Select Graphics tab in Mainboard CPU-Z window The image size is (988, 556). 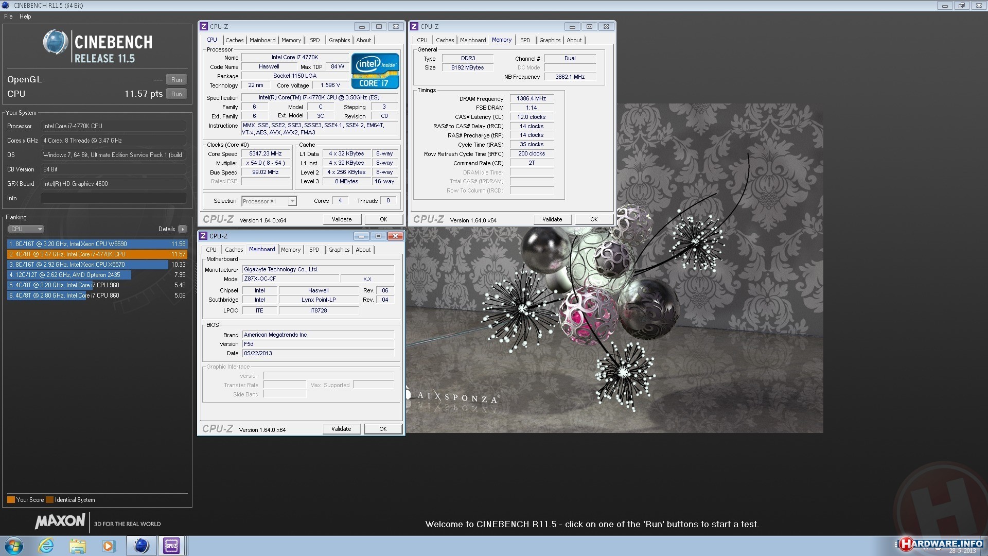(x=339, y=250)
